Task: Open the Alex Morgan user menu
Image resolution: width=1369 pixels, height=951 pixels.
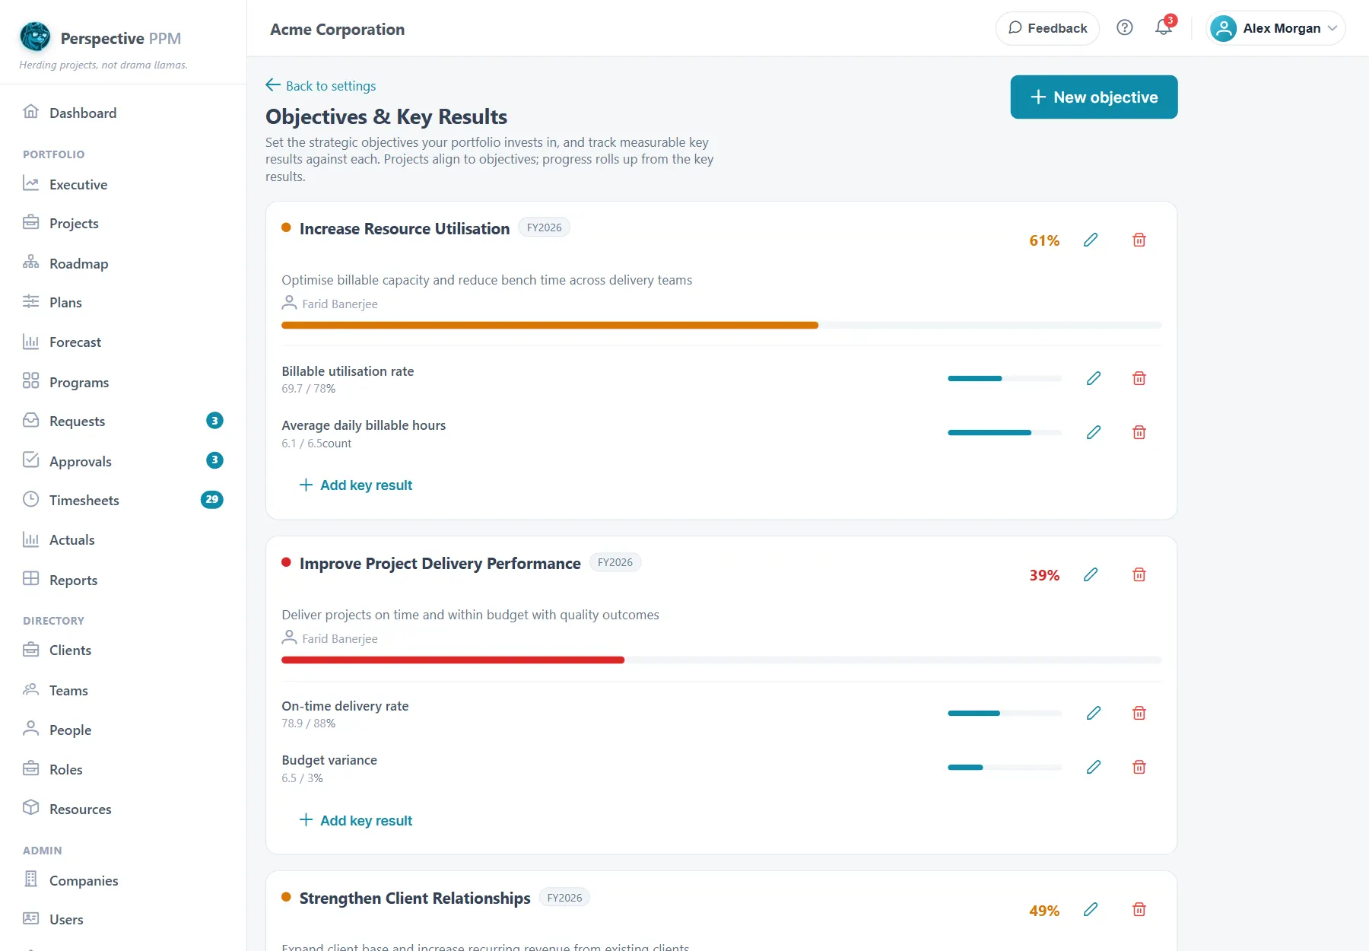Action: pyautogui.click(x=1275, y=28)
